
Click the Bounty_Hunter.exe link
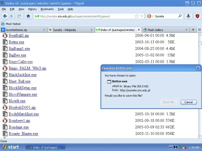click(23, 134)
